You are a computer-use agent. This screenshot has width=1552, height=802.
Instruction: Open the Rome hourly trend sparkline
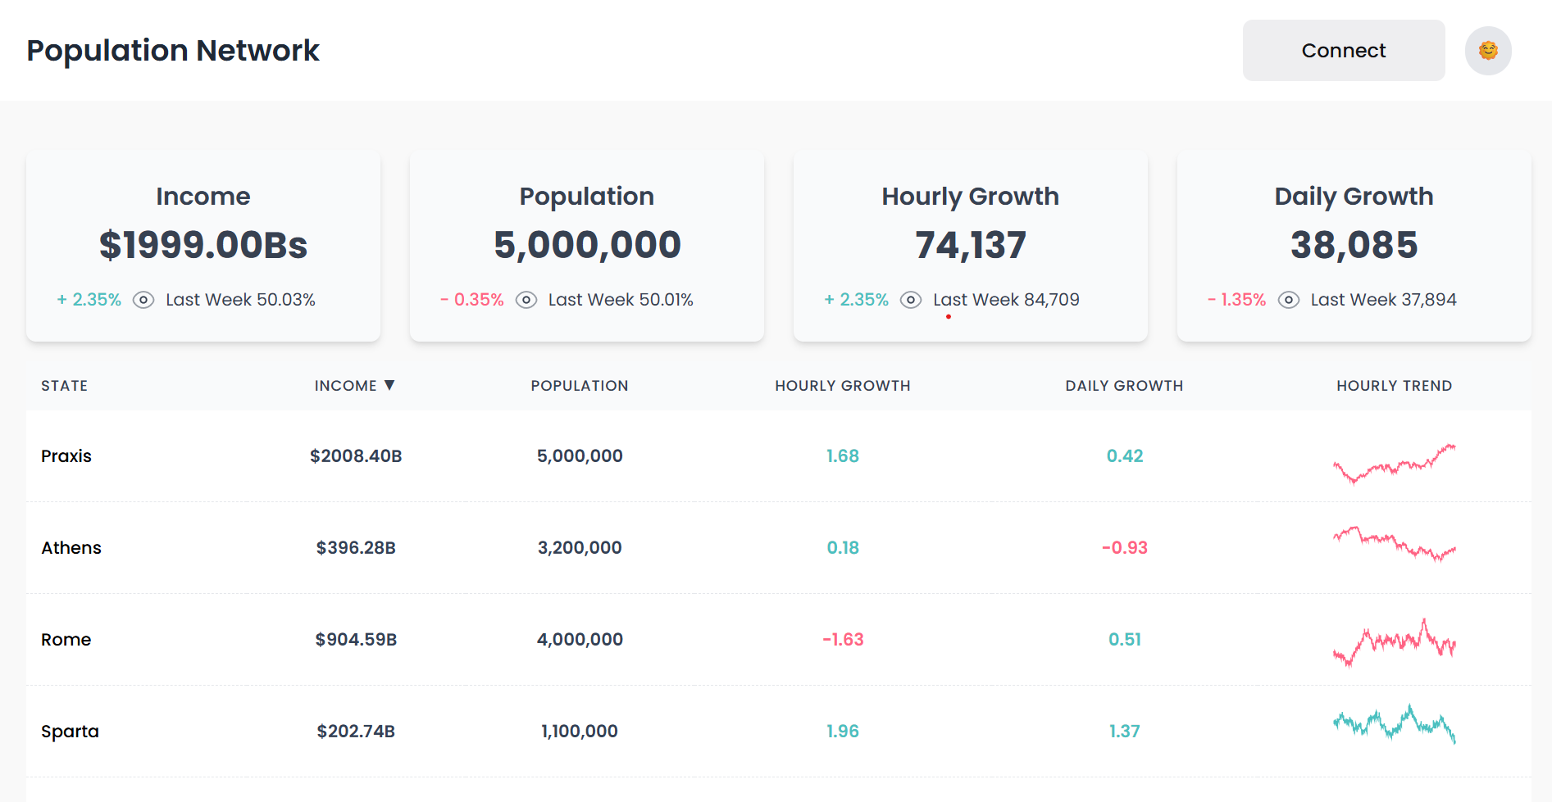(1394, 642)
